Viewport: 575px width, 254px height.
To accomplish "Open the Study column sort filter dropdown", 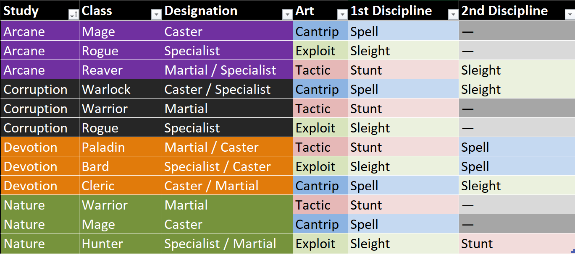I will tap(73, 15).
